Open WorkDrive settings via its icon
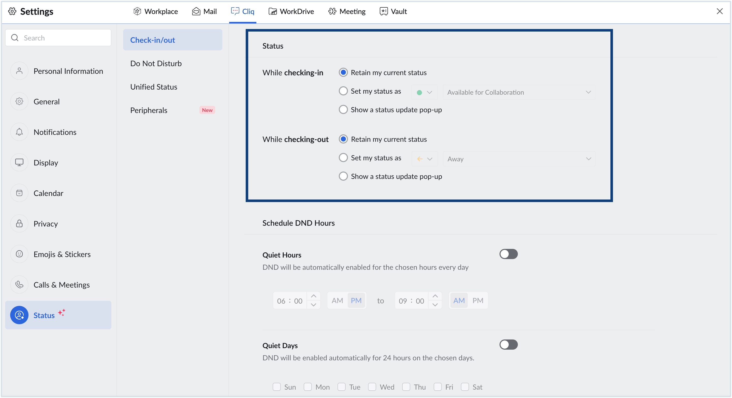This screenshot has width=732, height=398. pos(273,11)
